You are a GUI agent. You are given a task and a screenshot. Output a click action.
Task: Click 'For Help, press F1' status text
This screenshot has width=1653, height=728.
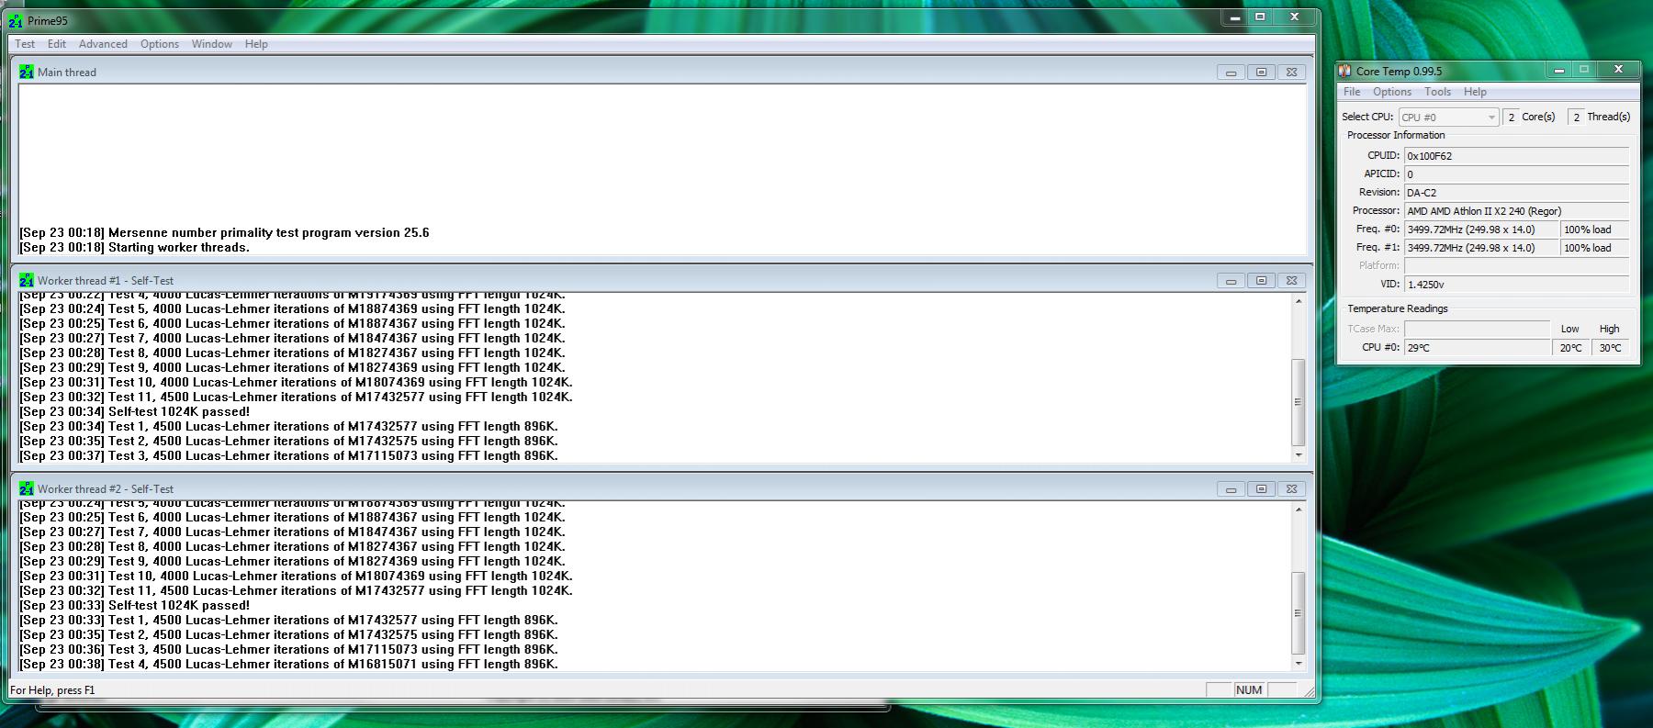(52, 690)
